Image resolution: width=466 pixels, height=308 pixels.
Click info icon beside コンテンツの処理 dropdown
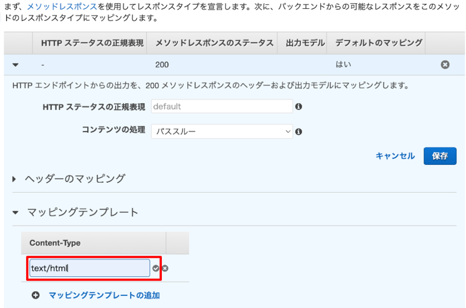pos(299,132)
